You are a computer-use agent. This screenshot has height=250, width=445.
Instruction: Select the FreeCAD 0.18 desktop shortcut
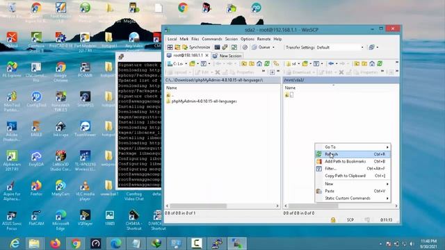point(60,40)
